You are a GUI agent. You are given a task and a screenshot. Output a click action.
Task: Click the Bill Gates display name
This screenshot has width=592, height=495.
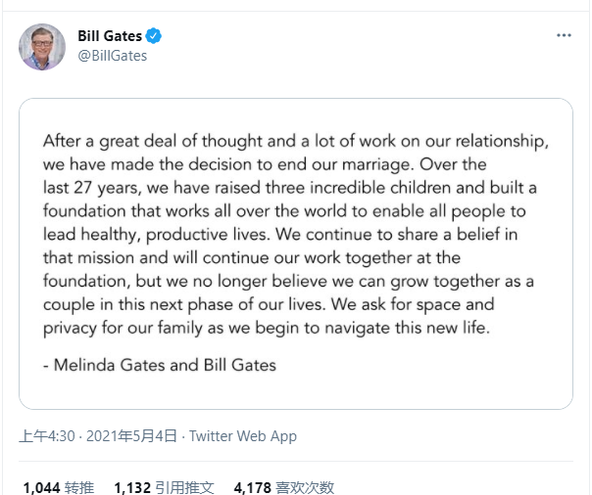(110, 36)
